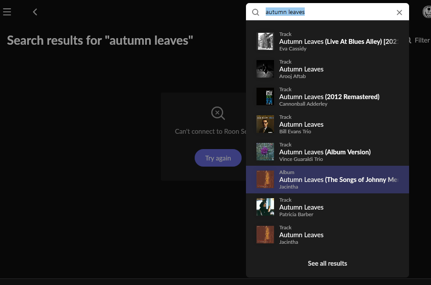
Task: Click the Try again button
Action: [218, 158]
